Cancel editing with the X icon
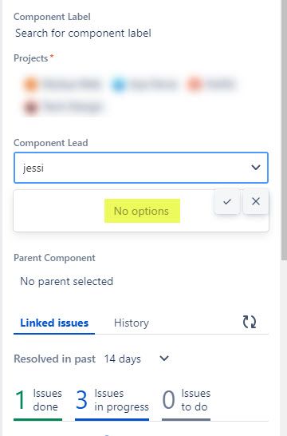 [256, 201]
